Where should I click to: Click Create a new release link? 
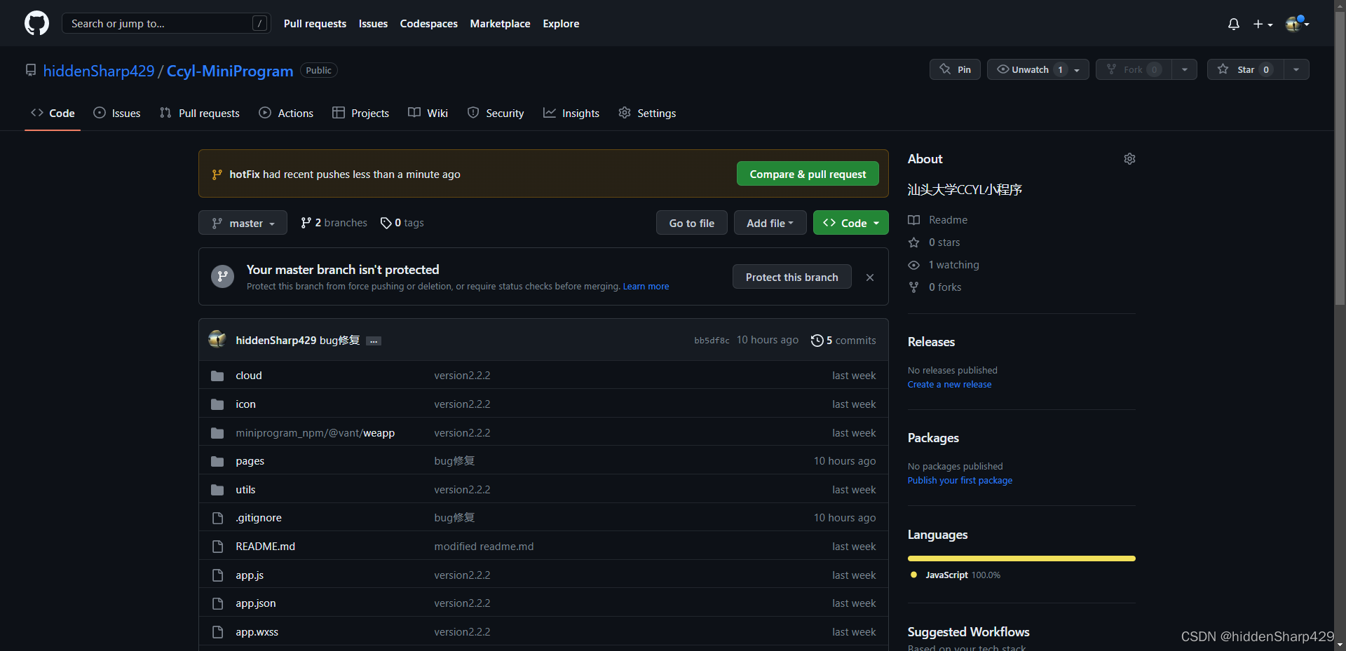[949, 385]
